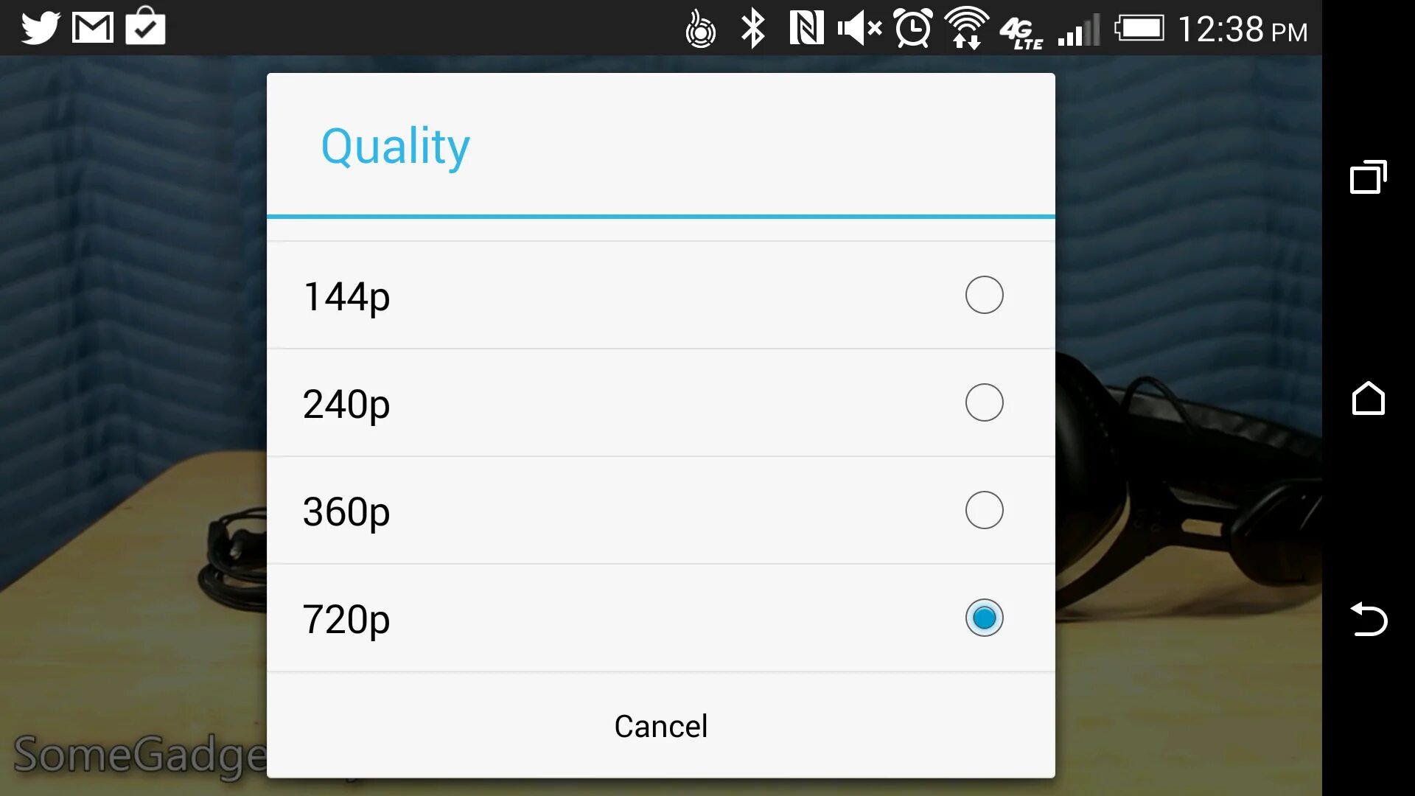
Task: Enable 720p quality setting
Action: click(985, 617)
